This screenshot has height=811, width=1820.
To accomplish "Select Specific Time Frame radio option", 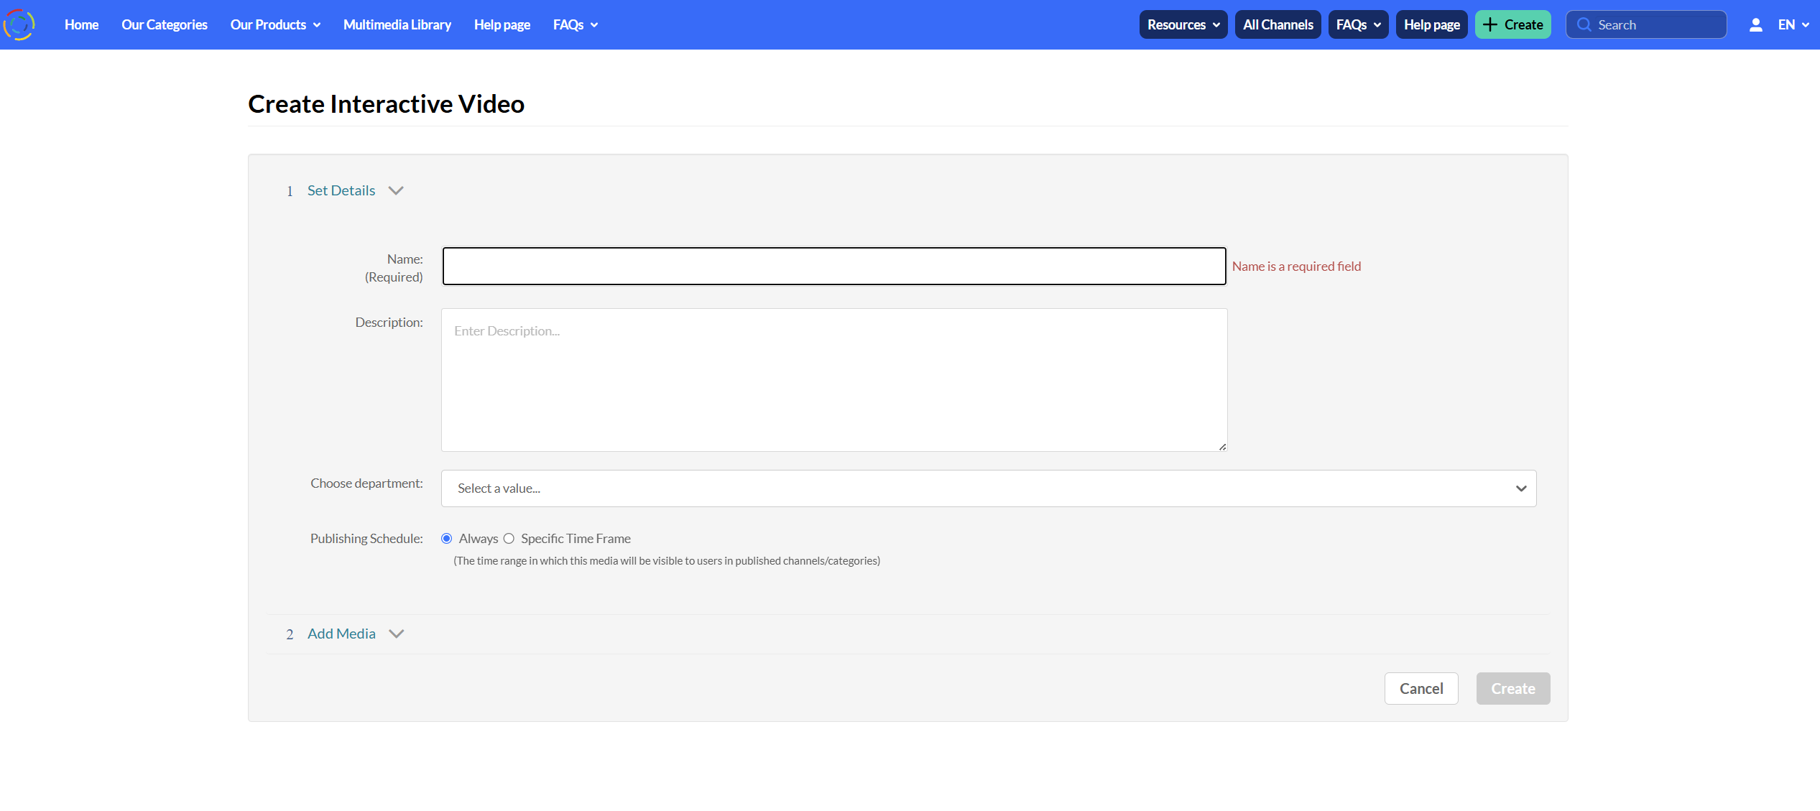I will (509, 539).
